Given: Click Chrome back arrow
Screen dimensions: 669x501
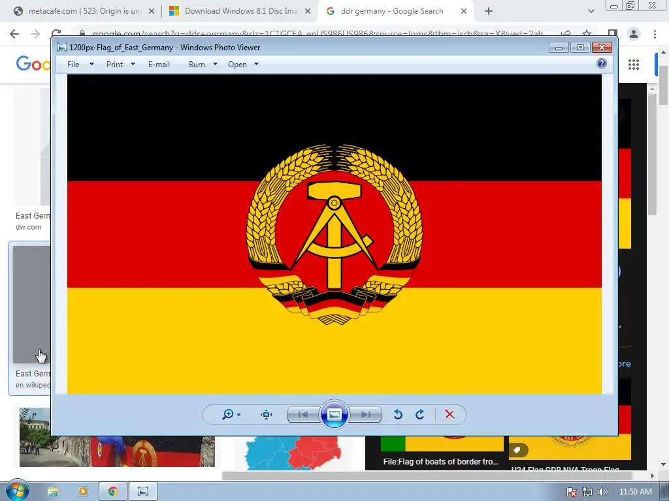Looking at the screenshot, I should coord(14,34).
